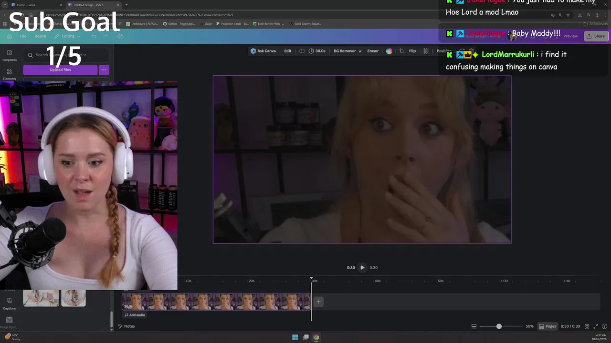Open GitHub PoglyApp bookmark

179,23
